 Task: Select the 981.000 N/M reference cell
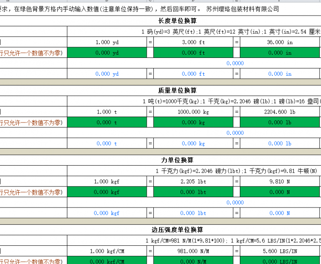pyautogui.click(x=193, y=251)
